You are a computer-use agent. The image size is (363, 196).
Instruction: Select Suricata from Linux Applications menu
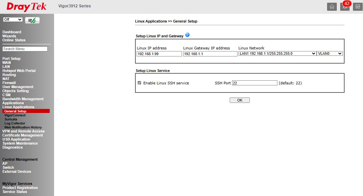coord(11,119)
